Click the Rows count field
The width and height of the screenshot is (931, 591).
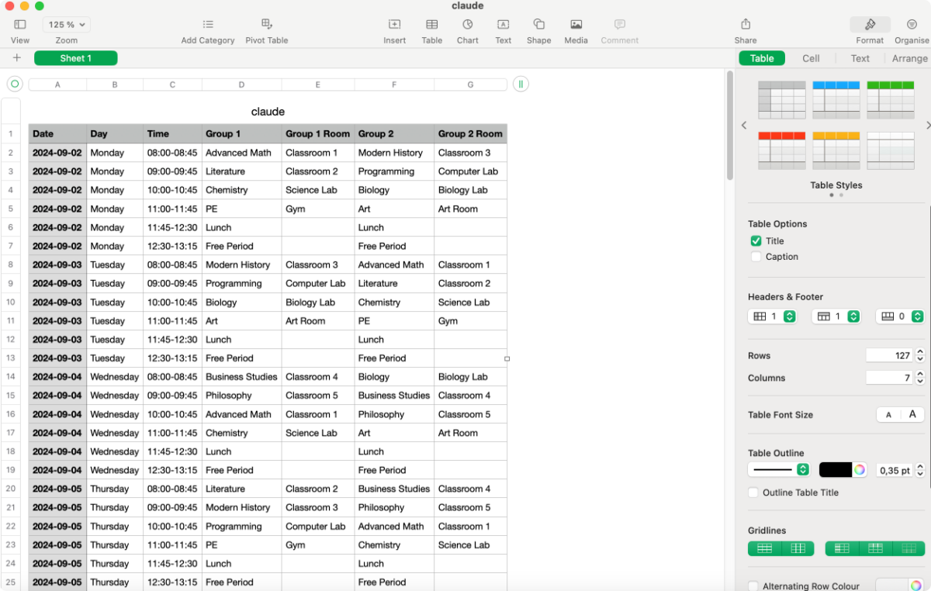pyautogui.click(x=889, y=355)
